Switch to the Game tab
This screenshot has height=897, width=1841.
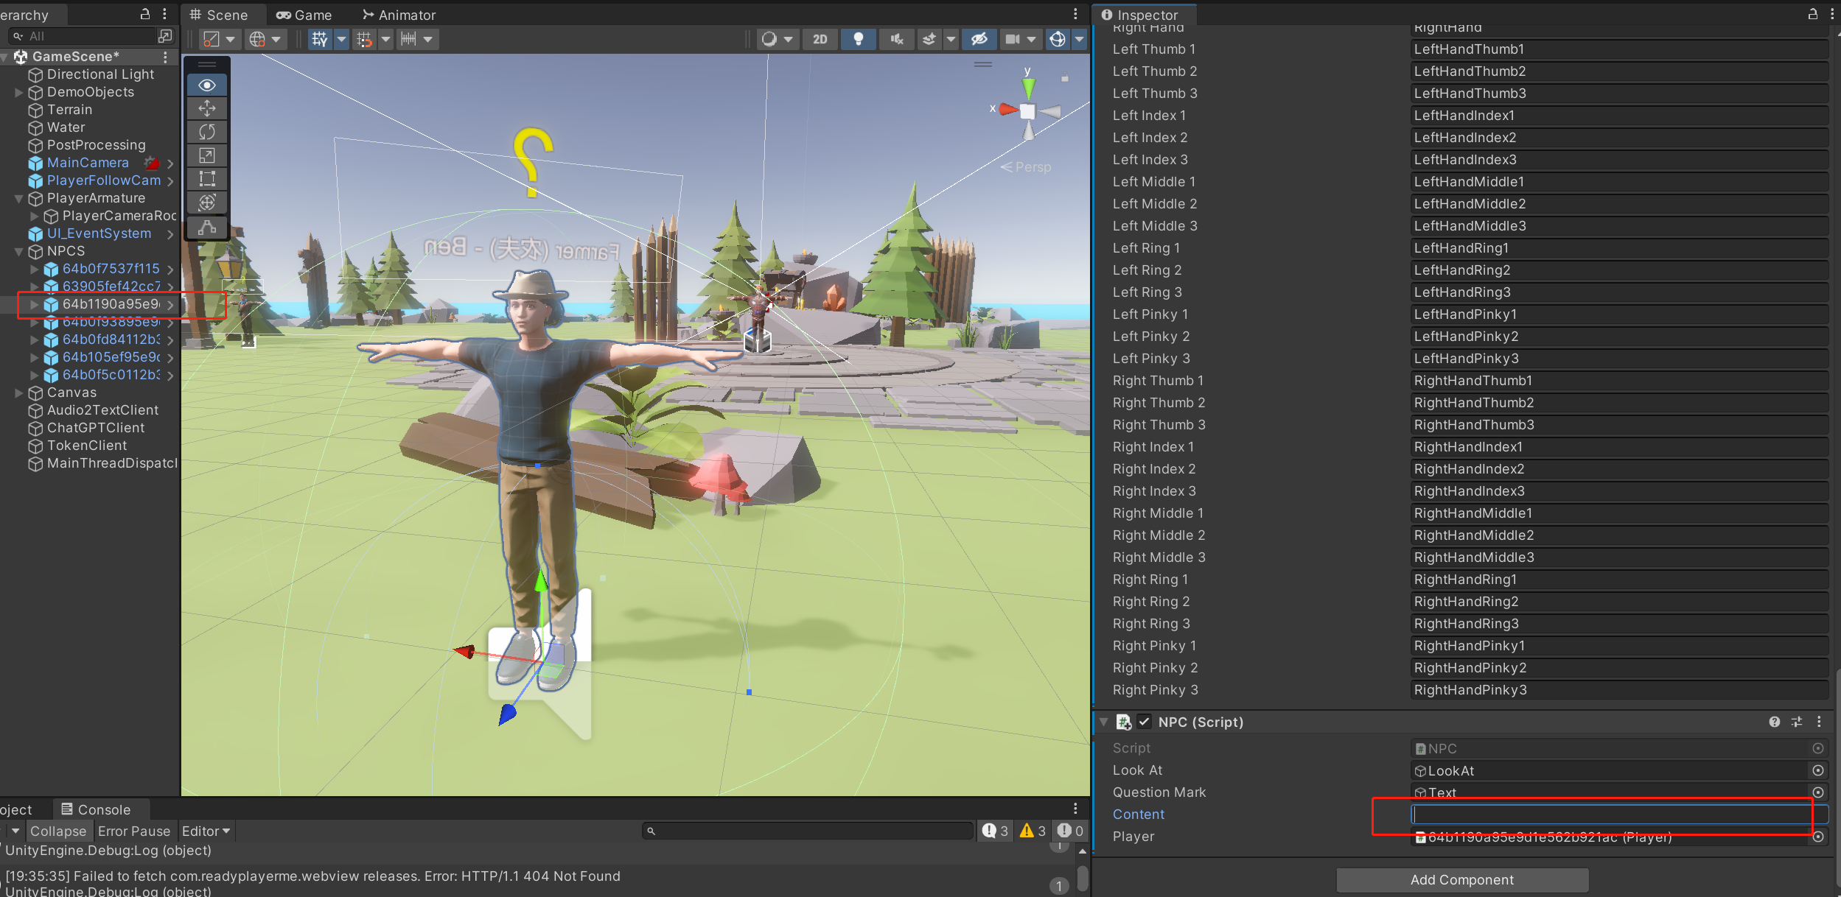pyautogui.click(x=304, y=14)
